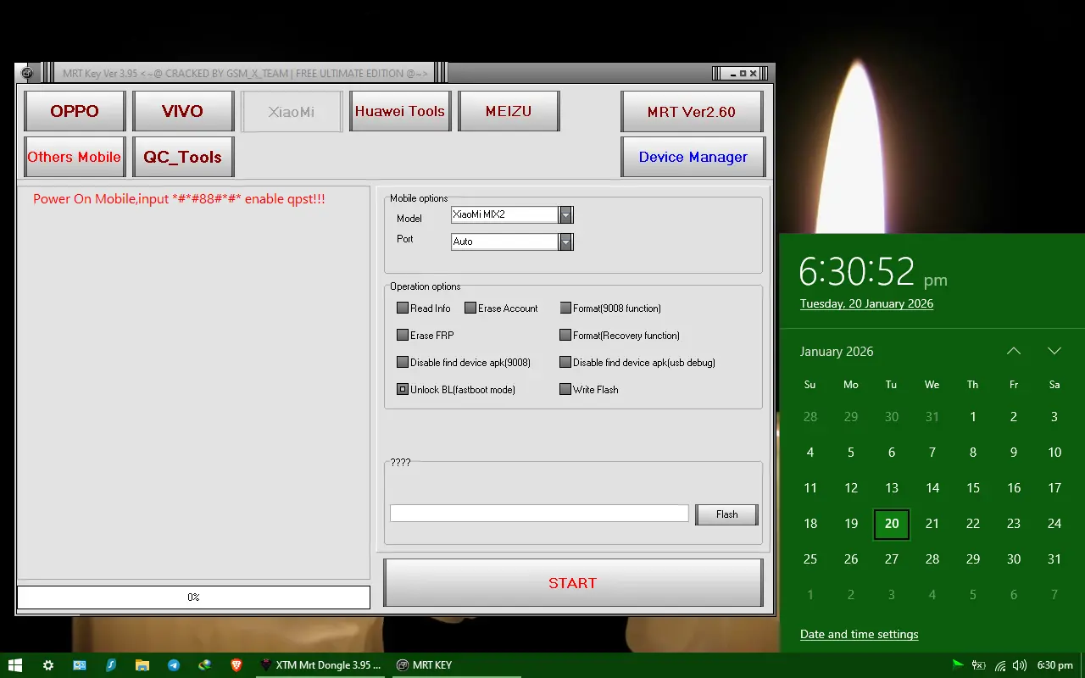Select the XiaoMi tab
This screenshot has width=1085, height=678.
[292, 112]
